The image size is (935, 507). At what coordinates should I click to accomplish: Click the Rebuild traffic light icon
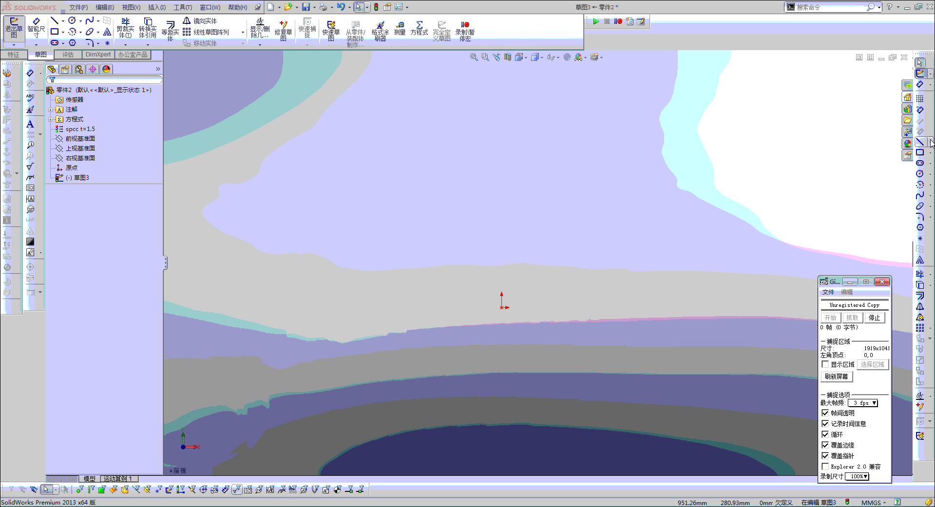coord(376,7)
